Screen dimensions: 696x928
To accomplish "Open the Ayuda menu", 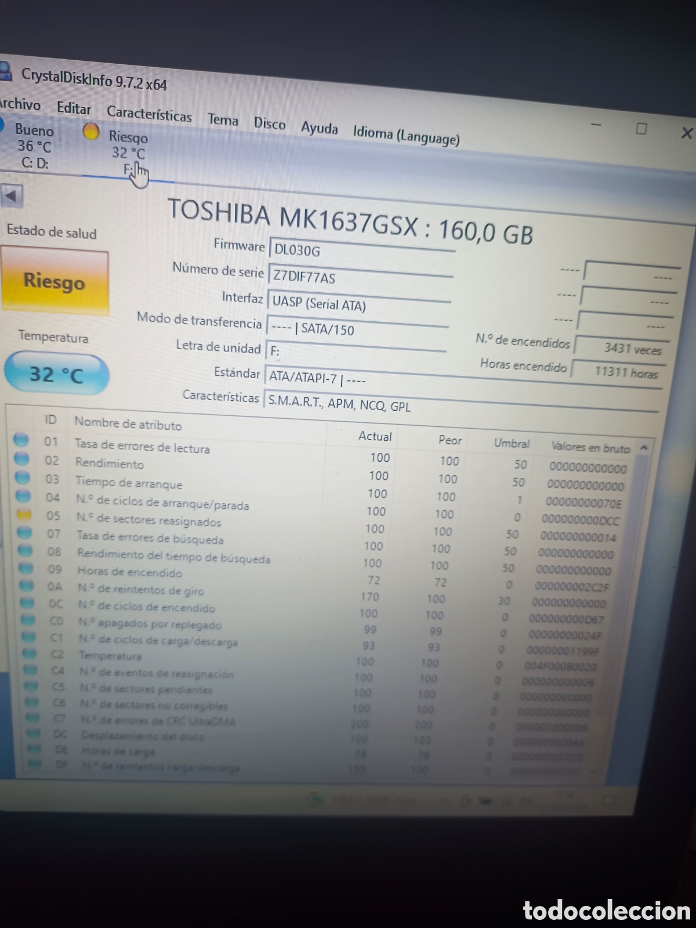I will pos(319,128).
